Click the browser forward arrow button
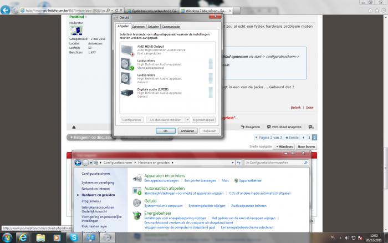Screen dimensions: 388x243 pyautogui.click(x=15, y=11)
